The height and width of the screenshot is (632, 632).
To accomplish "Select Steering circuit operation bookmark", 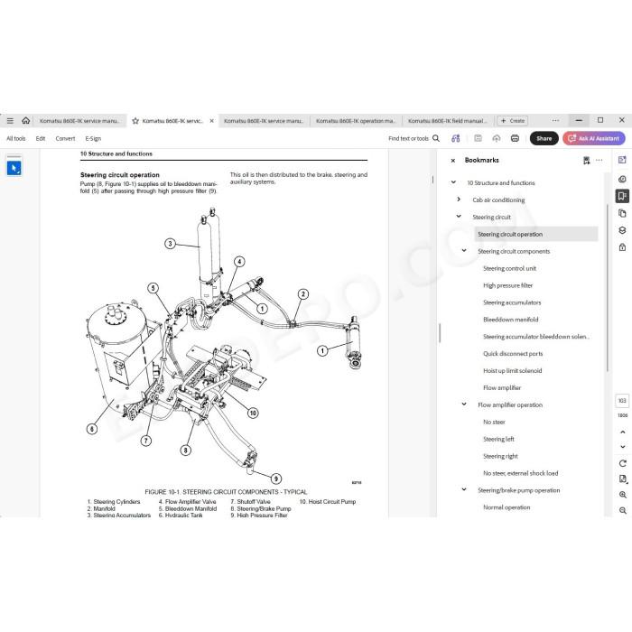I will tap(536, 234).
